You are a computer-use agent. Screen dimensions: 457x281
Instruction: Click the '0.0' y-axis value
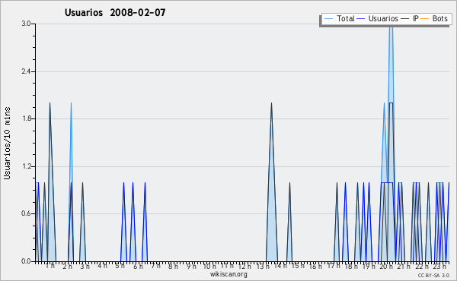coord(26,261)
